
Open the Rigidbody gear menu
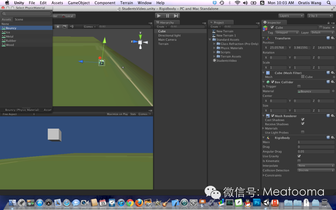[x=333, y=137]
